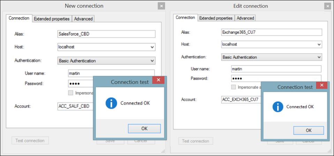Switch to Extended properties tab in New connection
The image size is (334, 156).
[x=52, y=19]
